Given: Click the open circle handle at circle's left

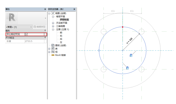Looking at the screenshot, I should pyautogui.click(x=99, y=50).
